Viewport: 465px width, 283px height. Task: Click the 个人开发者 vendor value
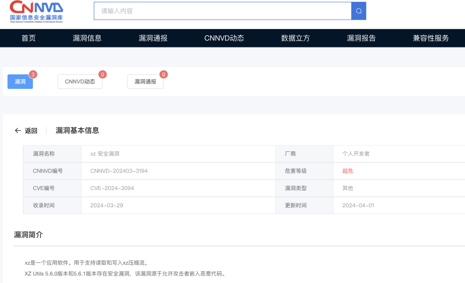[356, 154]
